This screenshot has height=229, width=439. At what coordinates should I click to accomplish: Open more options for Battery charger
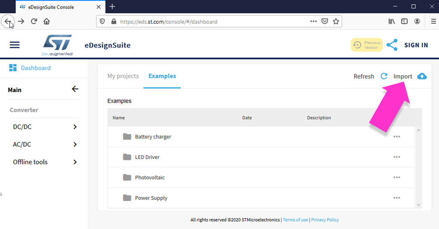click(396, 137)
